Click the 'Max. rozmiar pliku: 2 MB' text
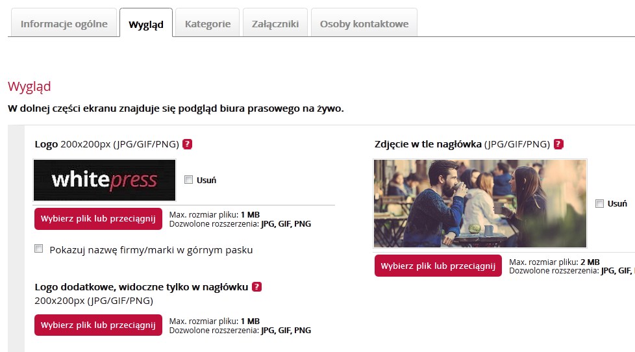Viewport: 635px width, 352px height. pos(554,262)
